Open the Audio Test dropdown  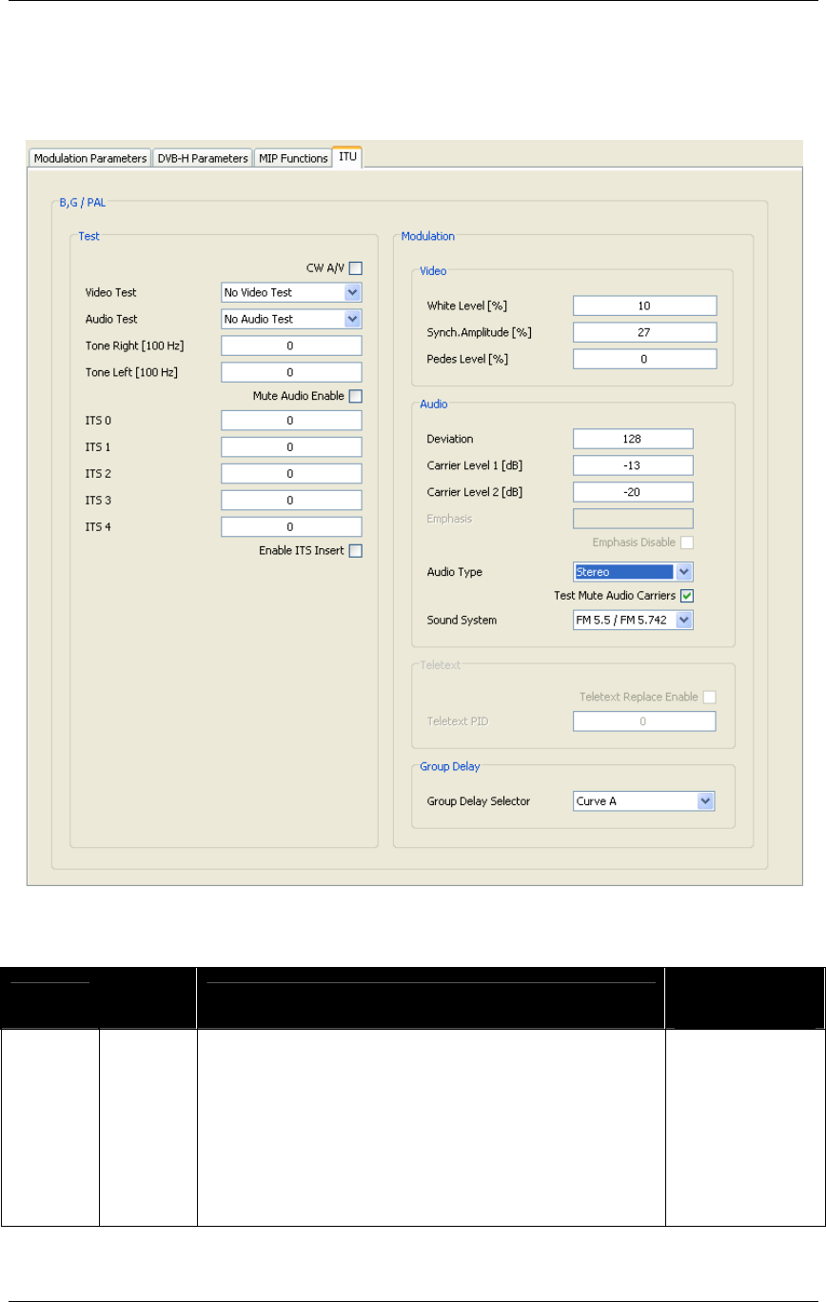pos(292,319)
